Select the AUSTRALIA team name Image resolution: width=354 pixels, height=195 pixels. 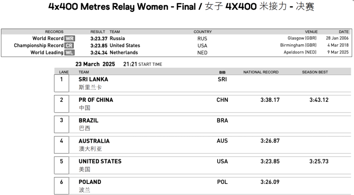click(x=94, y=141)
